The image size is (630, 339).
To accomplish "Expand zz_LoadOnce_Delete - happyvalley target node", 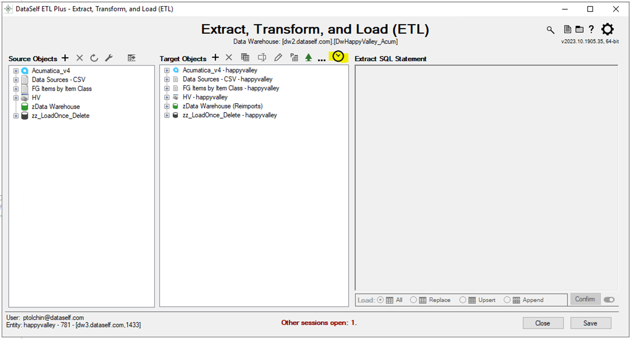I will click(167, 115).
